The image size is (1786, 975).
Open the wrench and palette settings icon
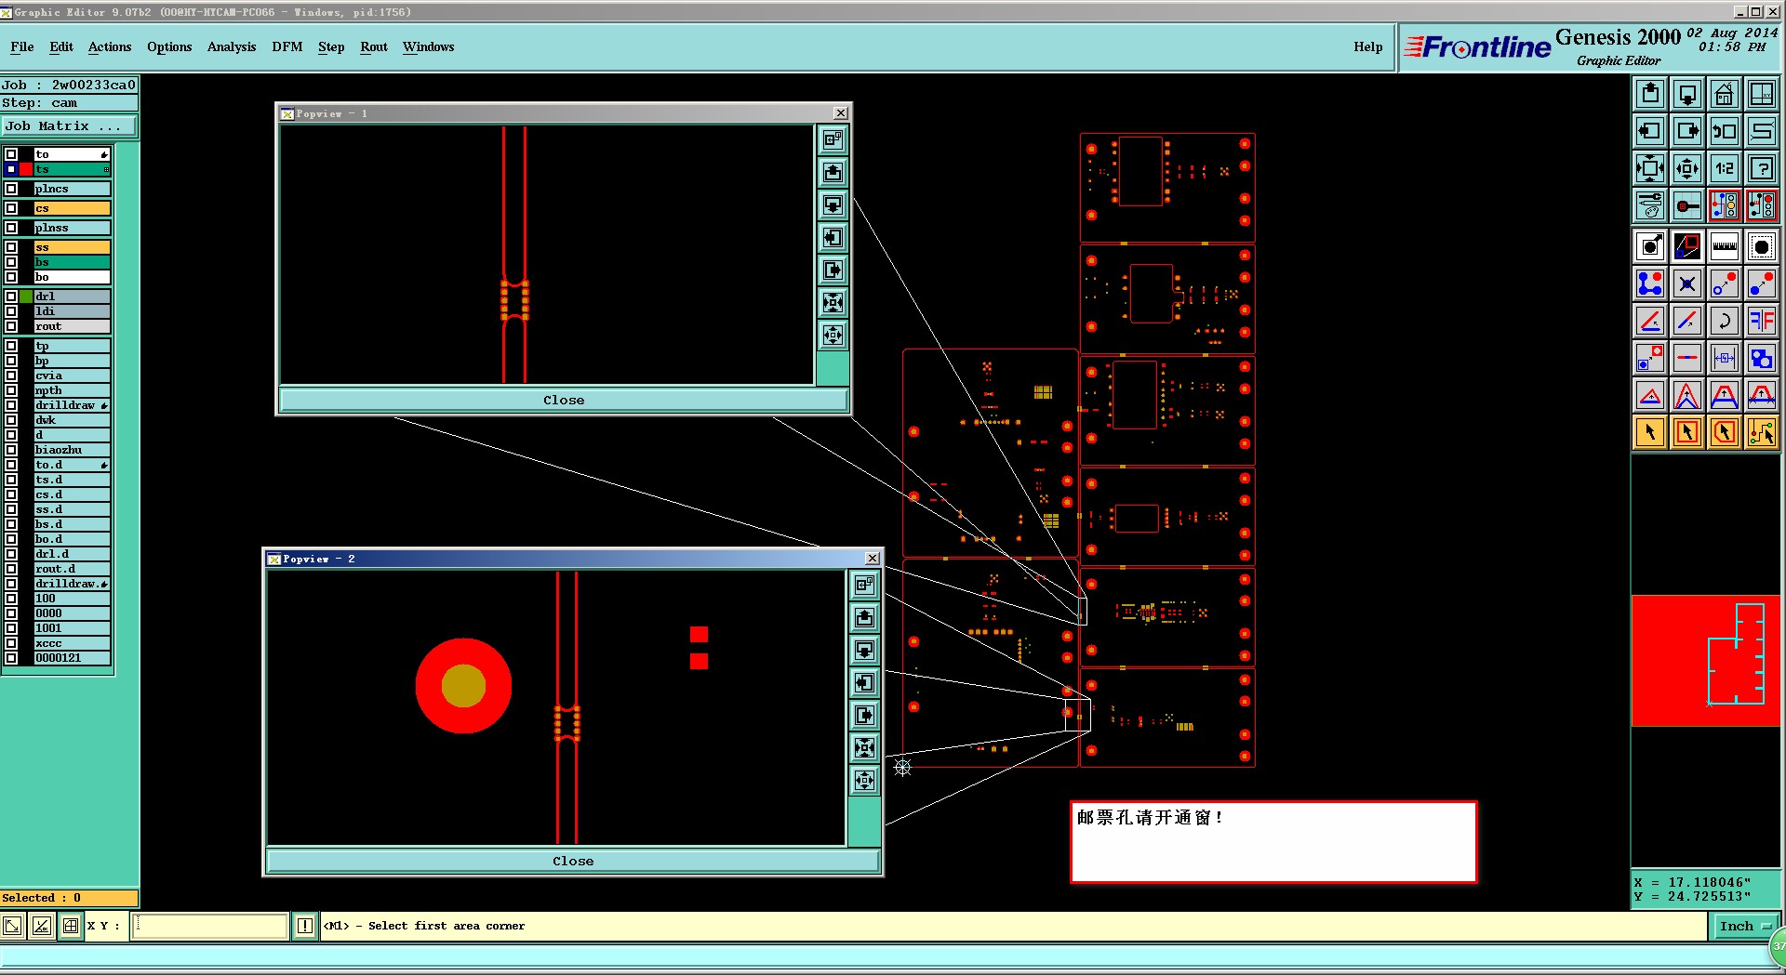click(1650, 205)
